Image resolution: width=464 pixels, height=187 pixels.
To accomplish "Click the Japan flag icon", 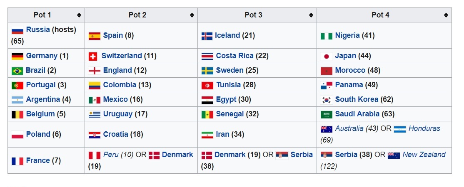I will pos(326,56).
